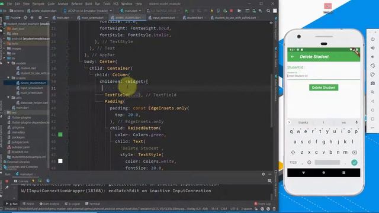The width and height of the screenshot is (379, 213).
Task: Click the Search Everywhere magnifier icon
Action: pos(268,11)
